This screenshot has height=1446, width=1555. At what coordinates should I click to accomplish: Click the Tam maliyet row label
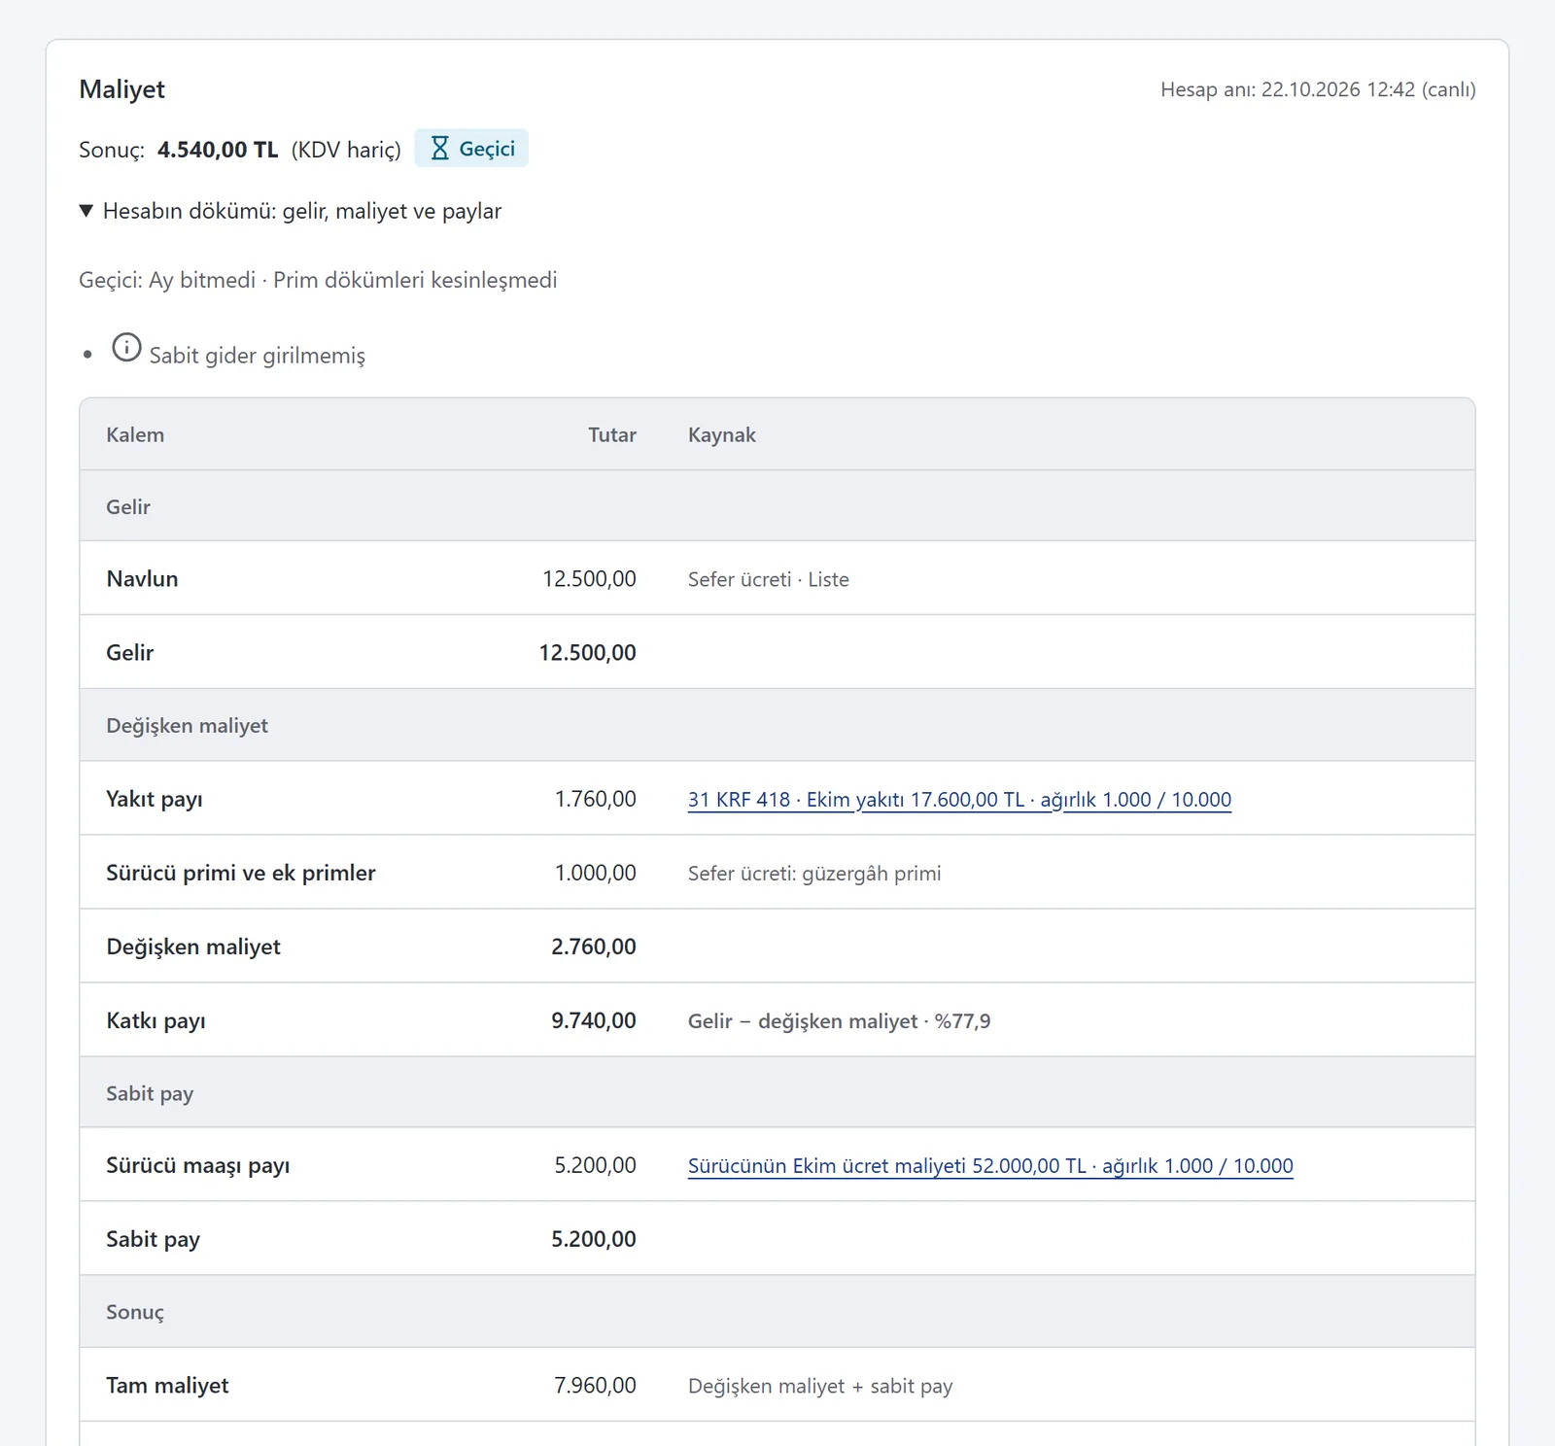coord(168,1386)
